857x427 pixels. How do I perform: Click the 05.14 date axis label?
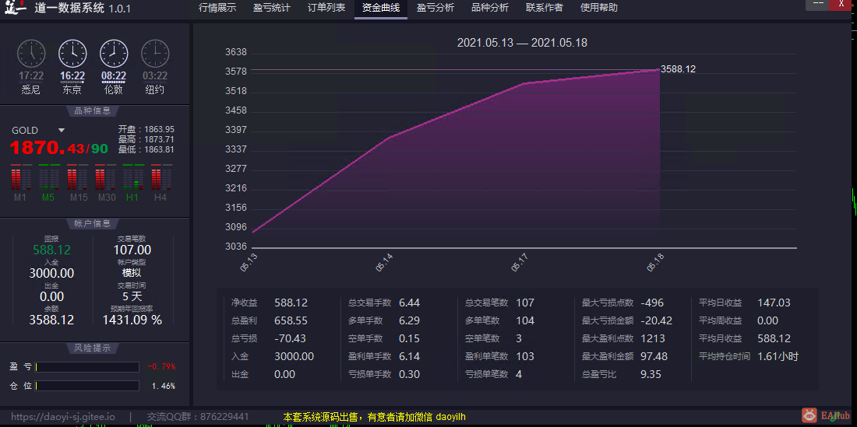[383, 262]
